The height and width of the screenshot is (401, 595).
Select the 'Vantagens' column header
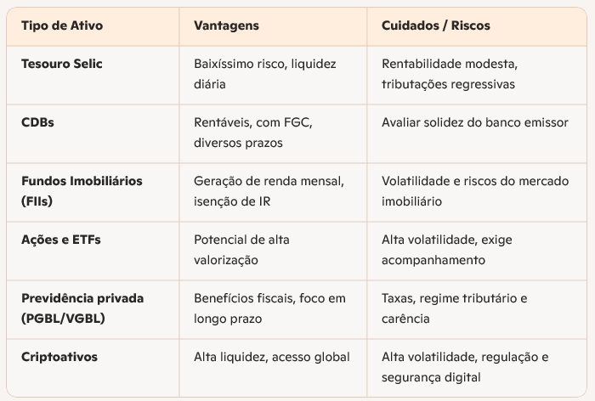(x=226, y=25)
